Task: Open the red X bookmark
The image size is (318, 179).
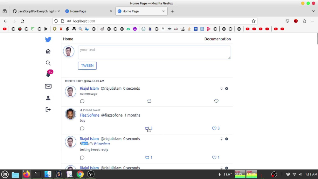Action: coord(61,29)
